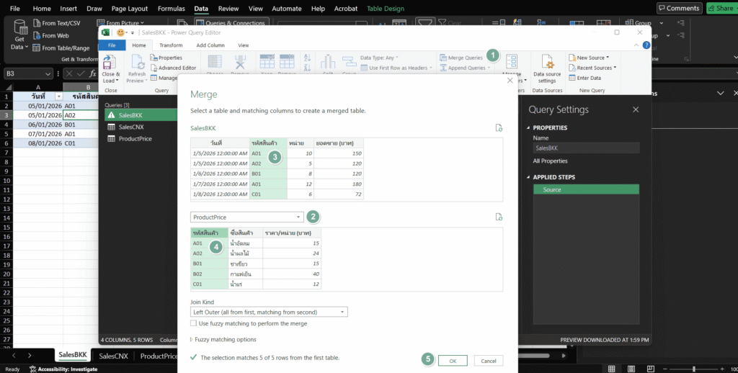
Task: Click the Excel zoom slider handle
Action: [x=694, y=369]
